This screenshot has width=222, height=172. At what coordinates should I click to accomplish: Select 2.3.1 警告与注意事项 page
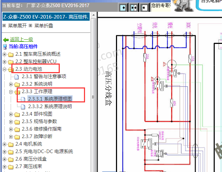pos(44,77)
